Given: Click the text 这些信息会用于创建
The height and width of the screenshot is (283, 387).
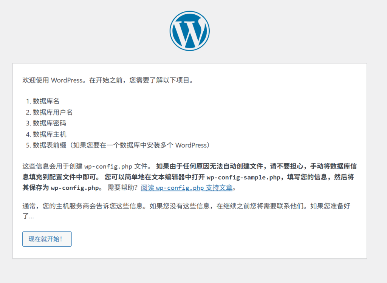Looking at the screenshot, I should coord(52,166).
